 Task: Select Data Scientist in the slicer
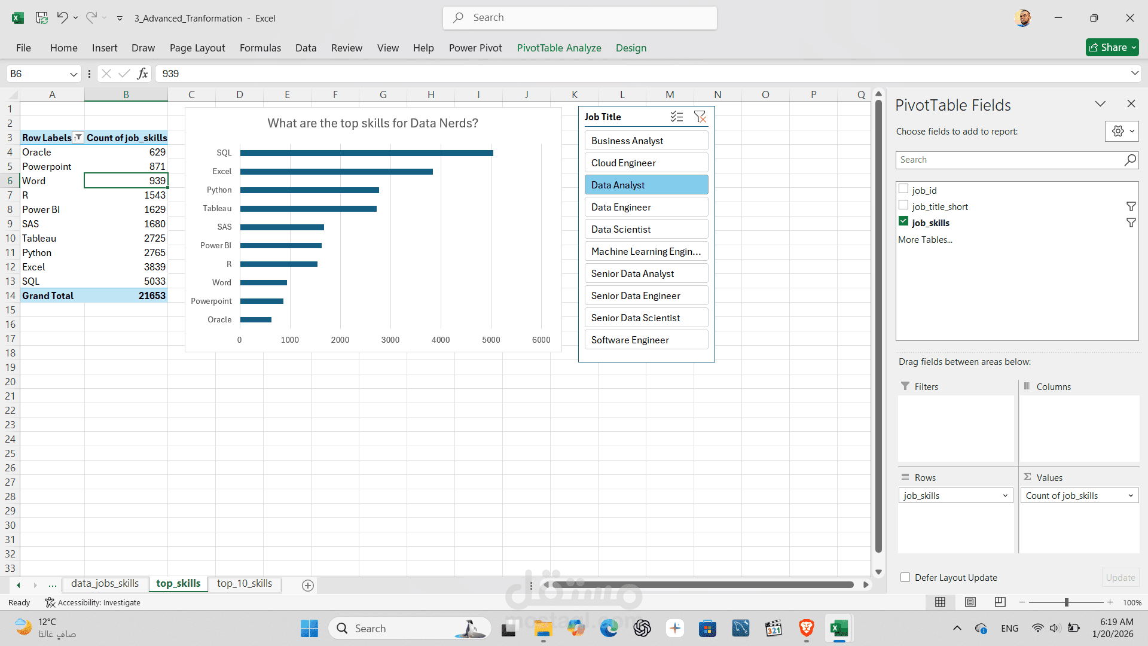(x=646, y=229)
